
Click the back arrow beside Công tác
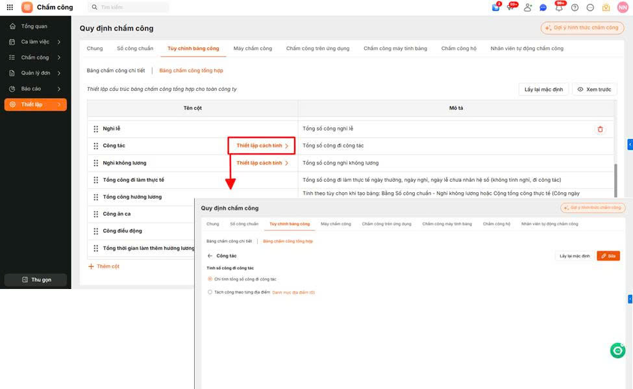point(210,256)
